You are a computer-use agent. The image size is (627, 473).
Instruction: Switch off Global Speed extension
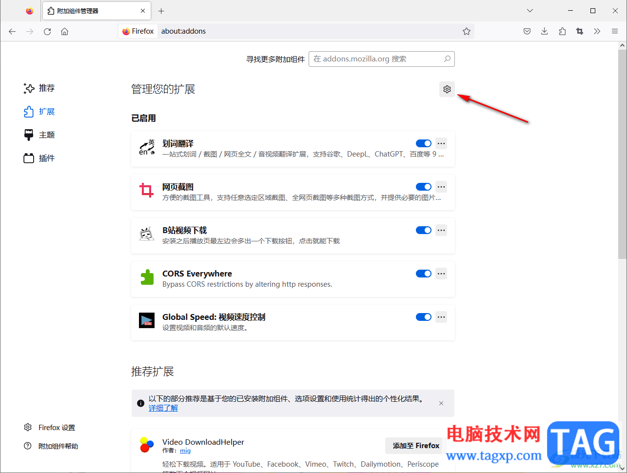[x=424, y=317]
